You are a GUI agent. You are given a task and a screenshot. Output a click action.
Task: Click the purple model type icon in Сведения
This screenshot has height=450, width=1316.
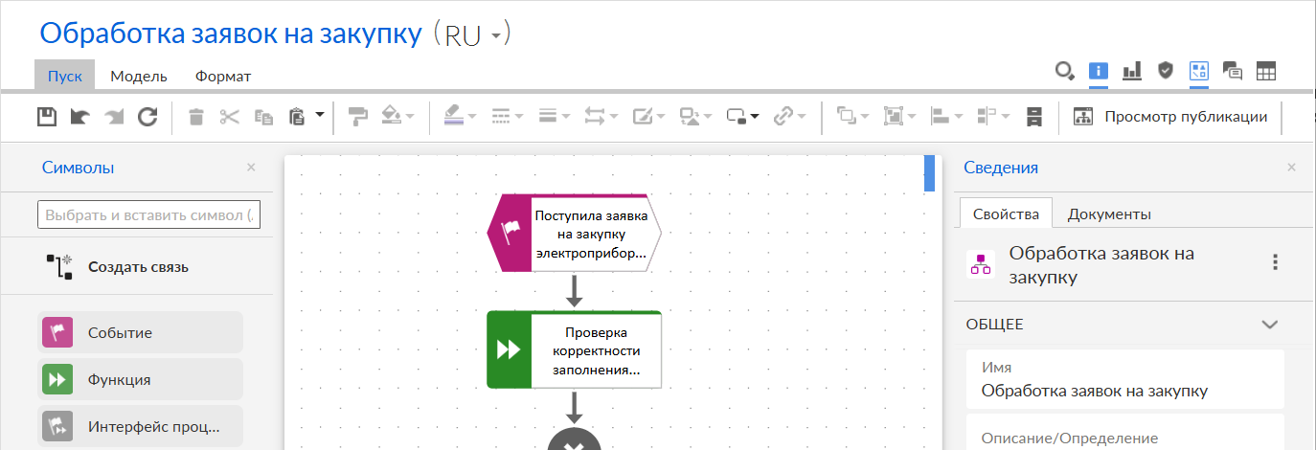point(981,263)
